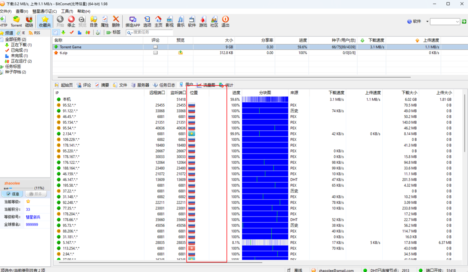Screen dimensions: 468x272
Task: Start the selected task (开始)
Action: point(60,21)
